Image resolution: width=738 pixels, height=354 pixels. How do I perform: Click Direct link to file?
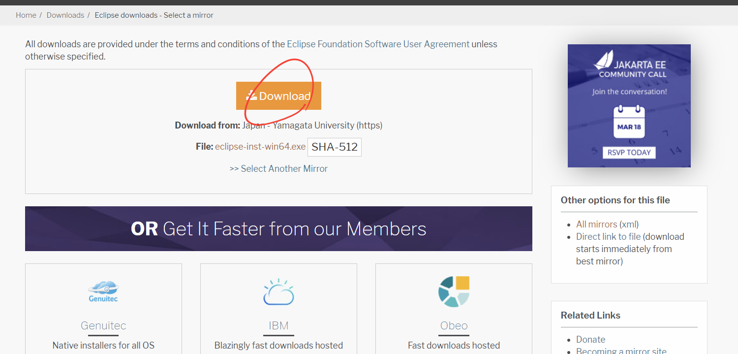[609, 236]
